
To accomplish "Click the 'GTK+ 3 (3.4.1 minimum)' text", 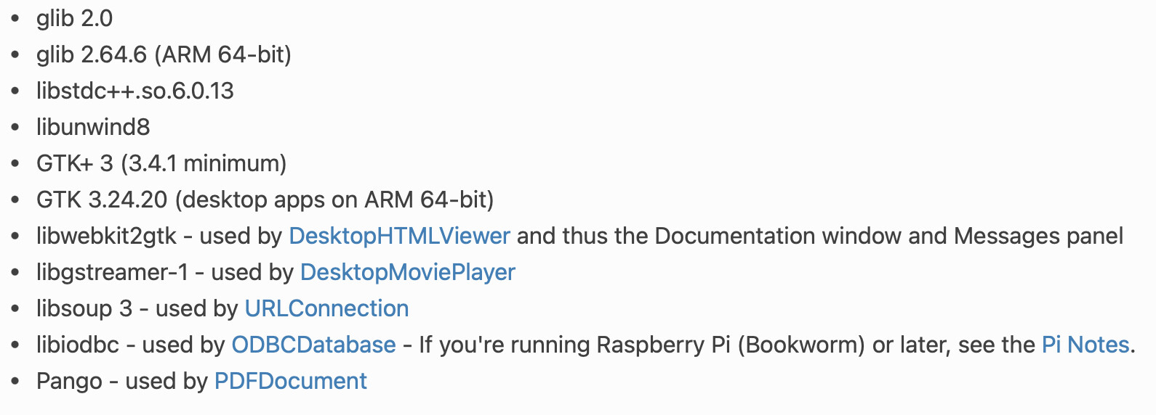I will pos(161,163).
